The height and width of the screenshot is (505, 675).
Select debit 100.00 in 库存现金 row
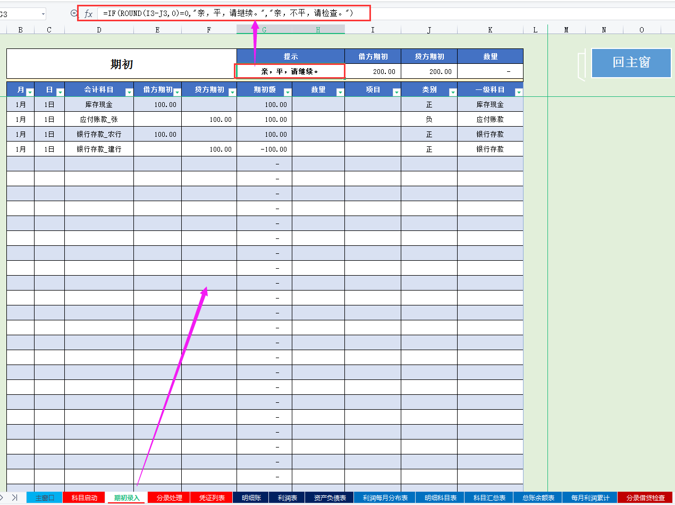click(x=157, y=104)
